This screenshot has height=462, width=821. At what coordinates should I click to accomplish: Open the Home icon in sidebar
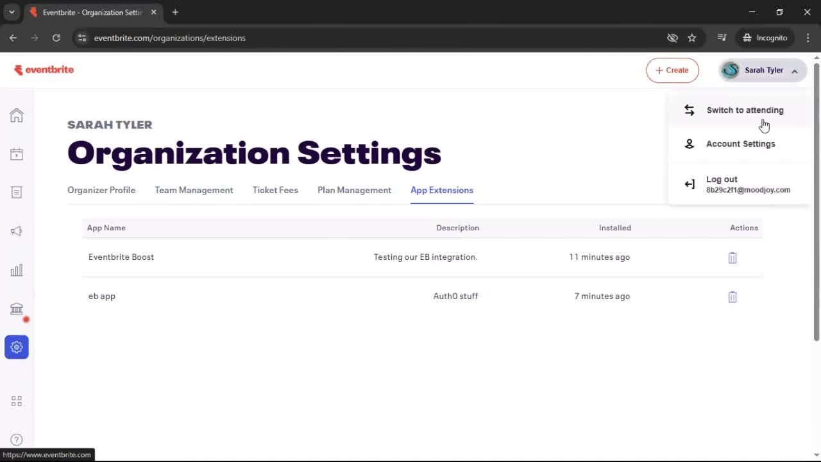pos(17,115)
